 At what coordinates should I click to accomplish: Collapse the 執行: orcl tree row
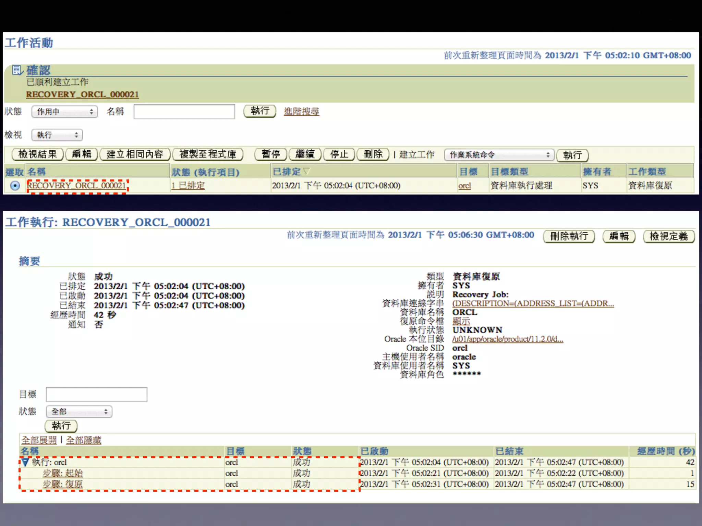(x=25, y=462)
